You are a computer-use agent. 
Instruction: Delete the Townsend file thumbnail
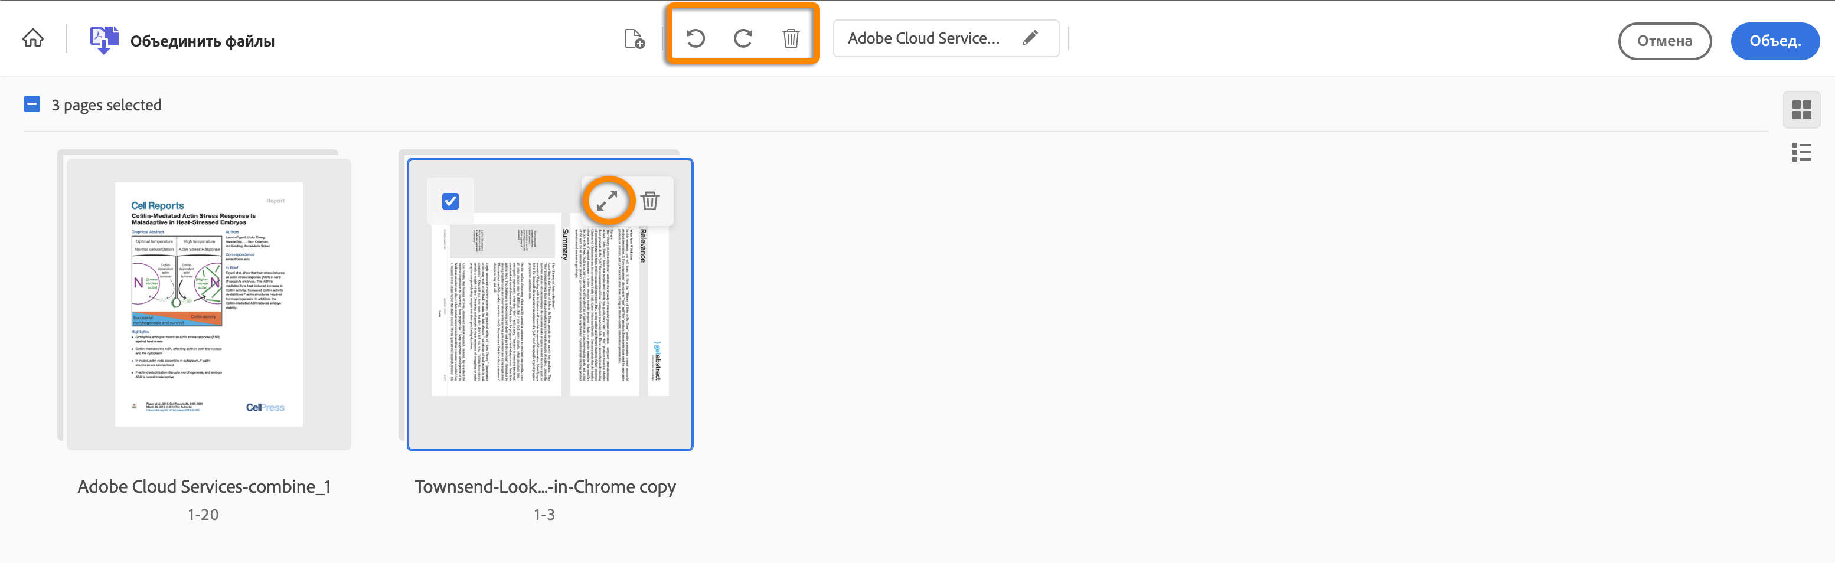coord(649,201)
